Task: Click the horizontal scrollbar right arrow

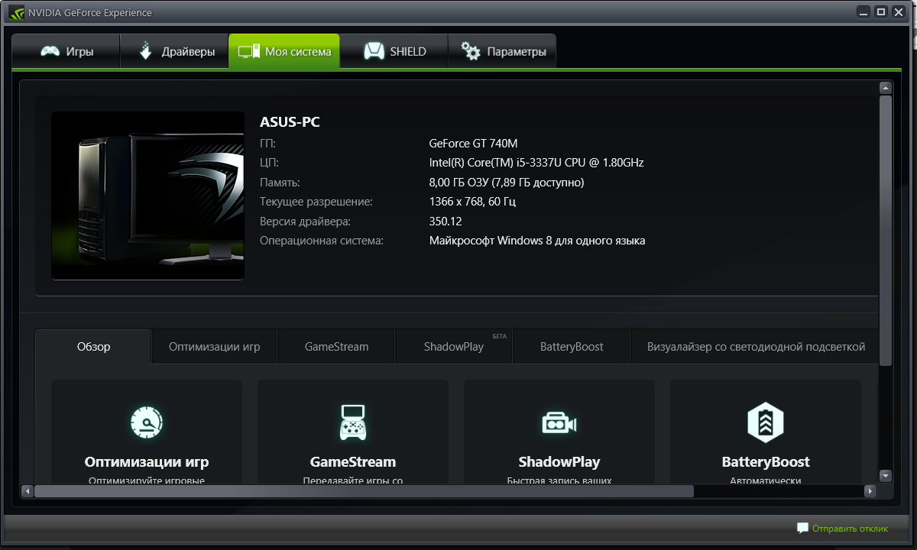Action: point(870,490)
